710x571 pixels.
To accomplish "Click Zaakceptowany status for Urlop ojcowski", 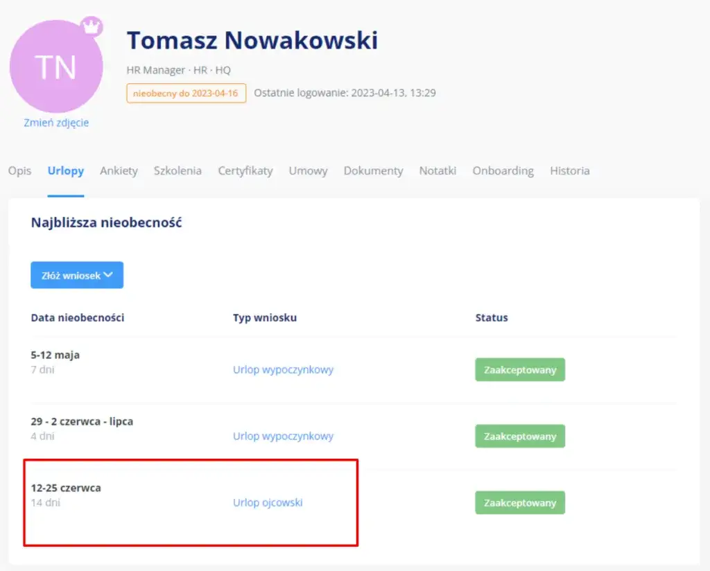I will tap(519, 502).
